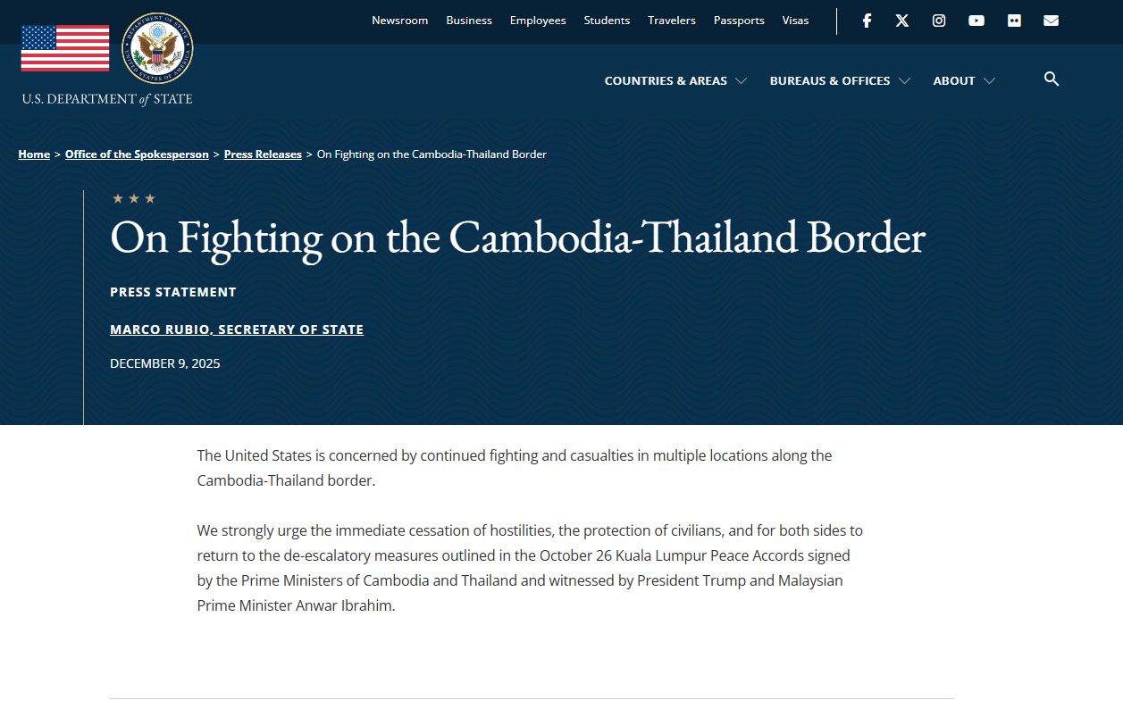Click the American flag logo image

point(65,48)
